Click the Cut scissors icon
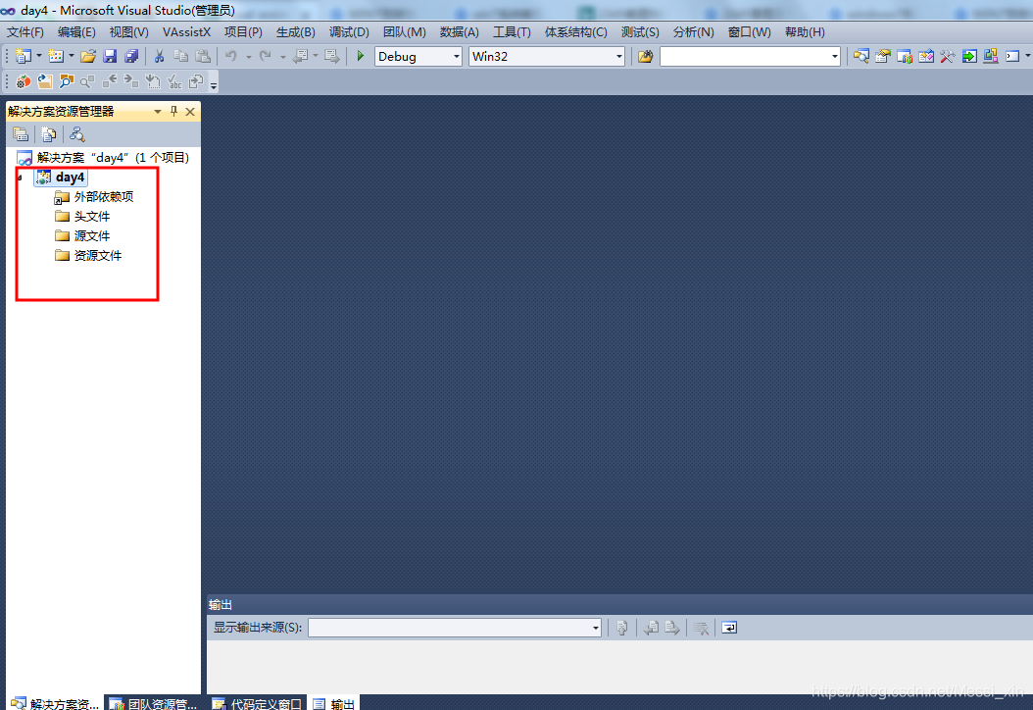This screenshot has width=1033, height=710. click(x=159, y=56)
